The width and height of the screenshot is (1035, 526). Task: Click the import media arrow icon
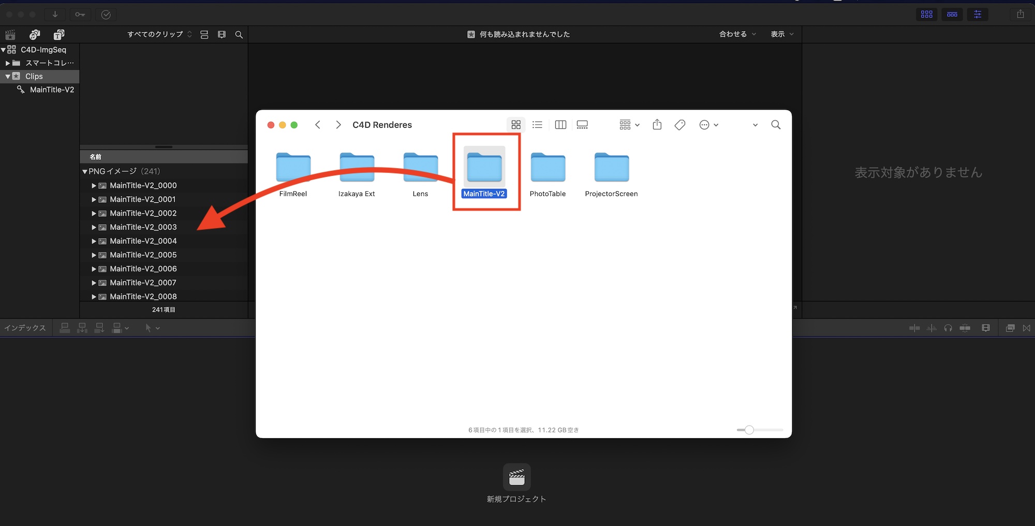click(x=55, y=14)
